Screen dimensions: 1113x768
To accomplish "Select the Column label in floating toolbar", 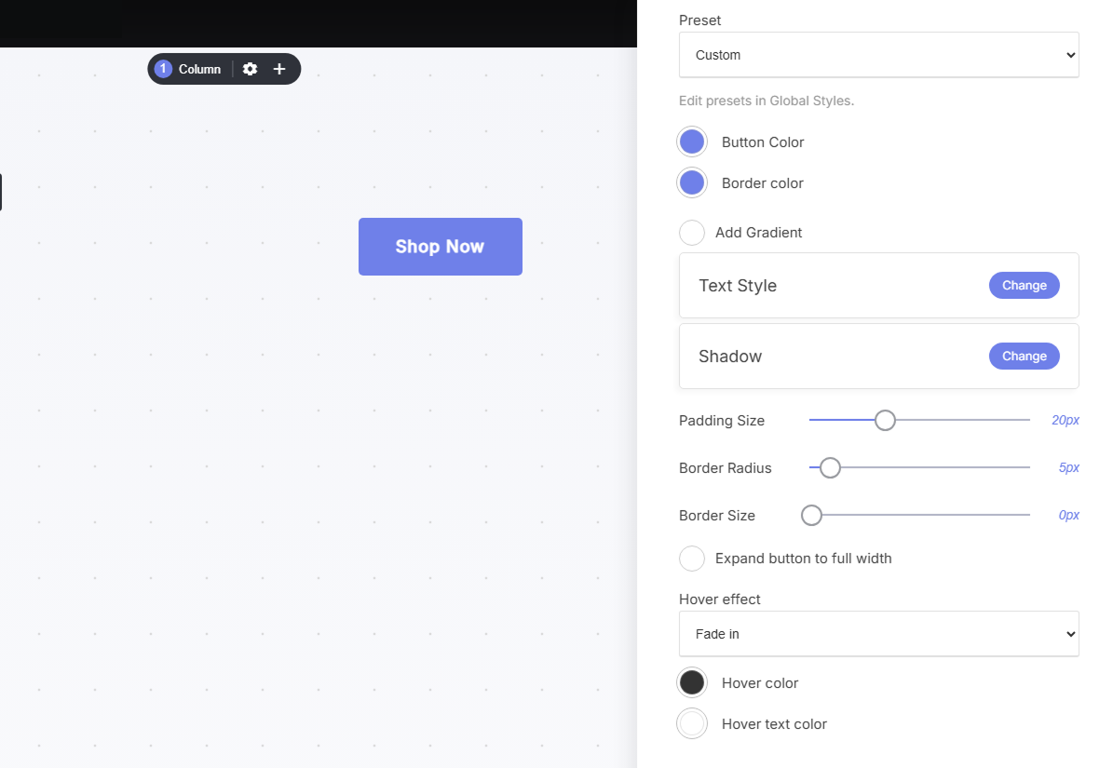I will pos(199,69).
